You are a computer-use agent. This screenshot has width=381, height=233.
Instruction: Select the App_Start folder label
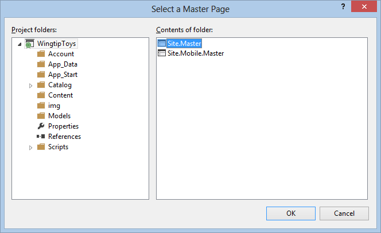click(63, 75)
